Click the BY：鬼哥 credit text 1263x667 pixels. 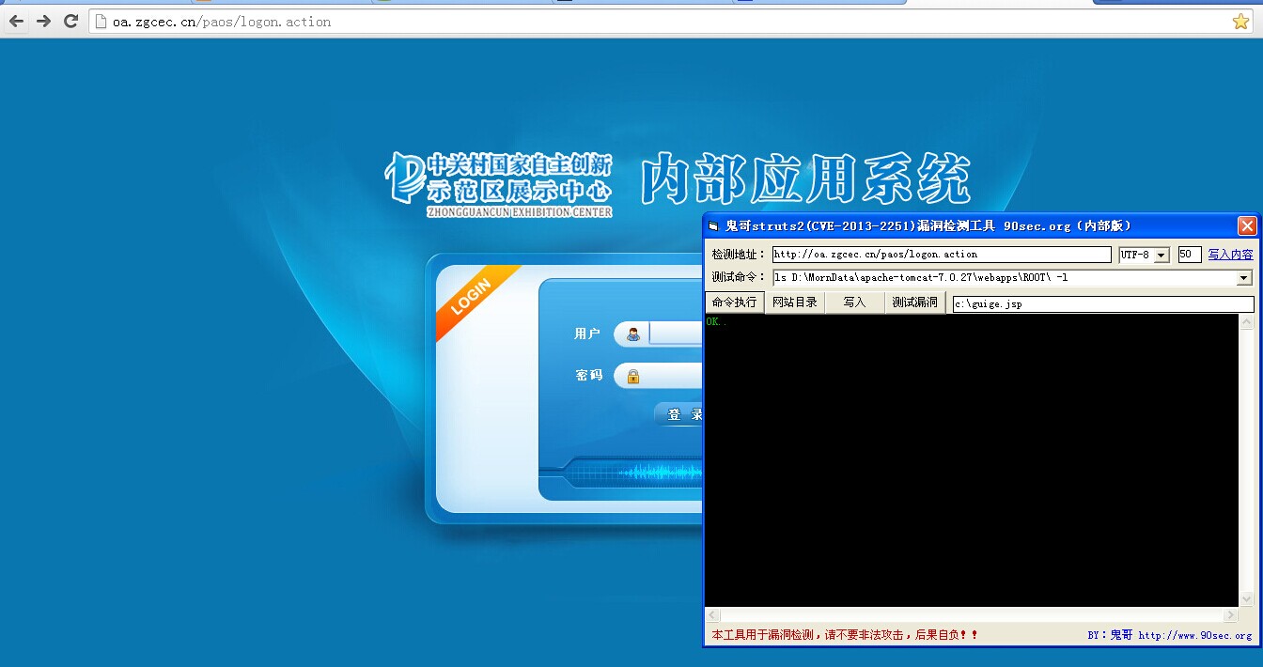click(1110, 635)
